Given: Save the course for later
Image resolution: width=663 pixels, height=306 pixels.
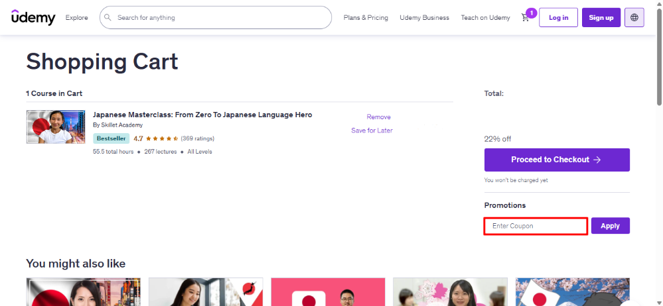Looking at the screenshot, I should 372,130.
